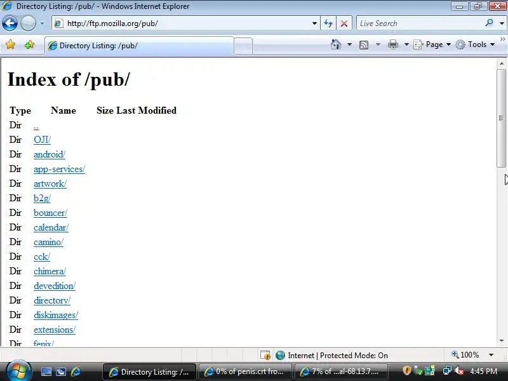Open the app-services/ directory link

pyautogui.click(x=59, y=169)
